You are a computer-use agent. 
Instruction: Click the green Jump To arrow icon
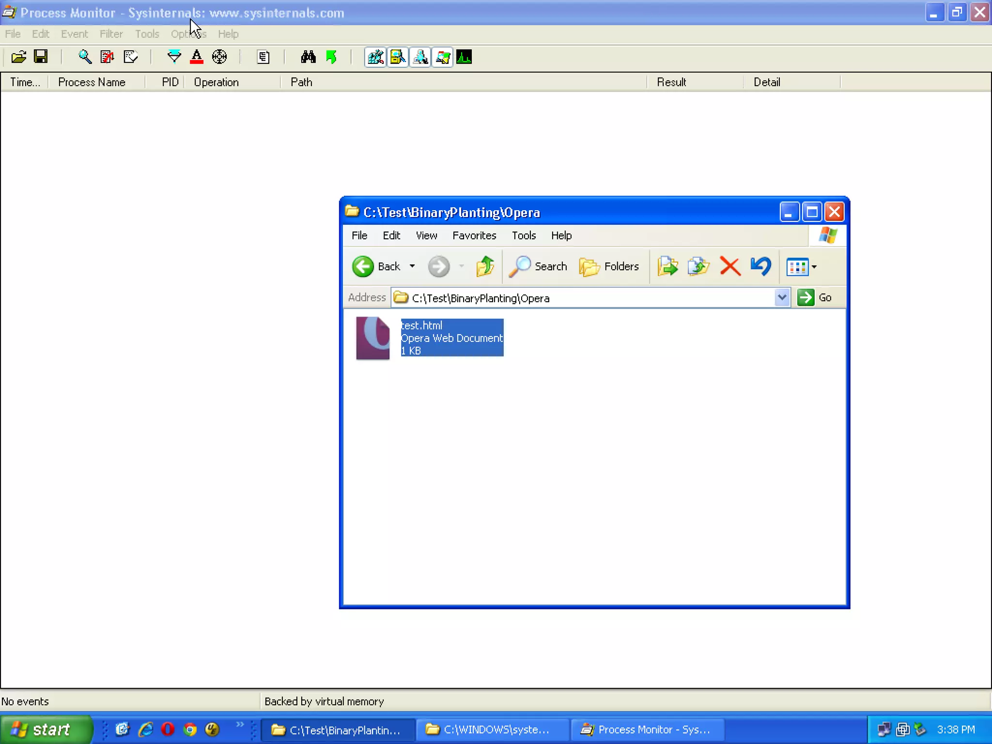click(x=331, y=57)
